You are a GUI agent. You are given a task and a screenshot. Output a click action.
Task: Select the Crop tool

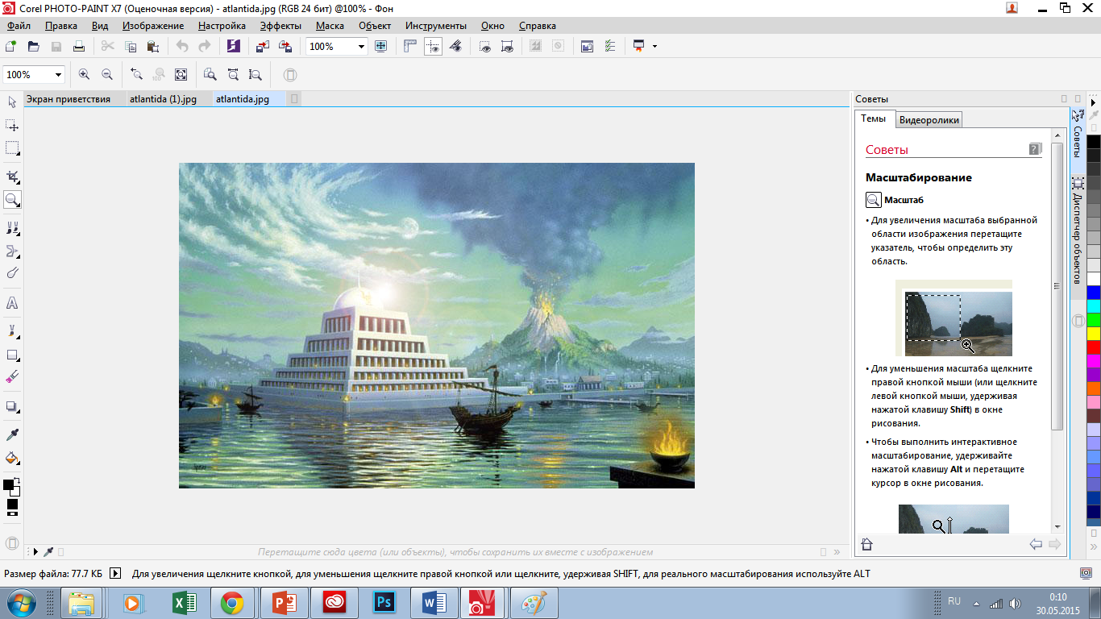click(12, 177)
